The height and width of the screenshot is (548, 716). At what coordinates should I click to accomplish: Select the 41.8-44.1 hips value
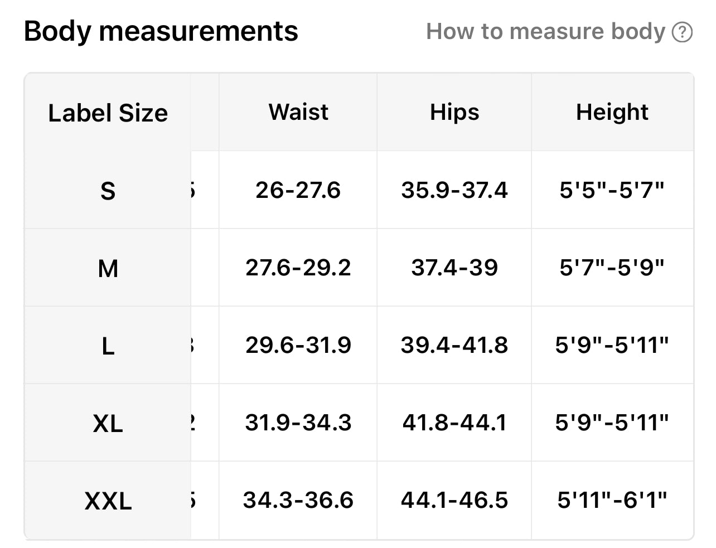point(454,423)
